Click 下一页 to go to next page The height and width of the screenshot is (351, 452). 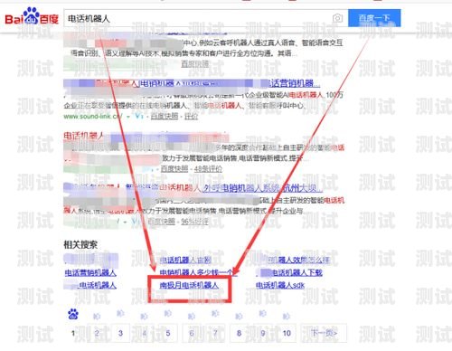(x=325, y=333)
